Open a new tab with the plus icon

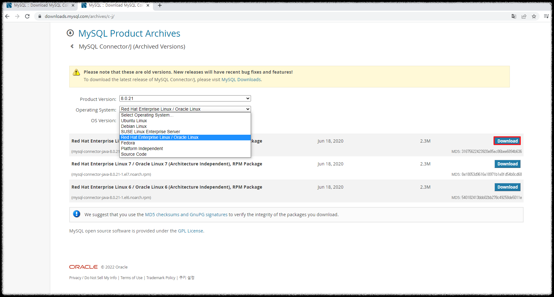pyautogui.click(x=160, y=5)
